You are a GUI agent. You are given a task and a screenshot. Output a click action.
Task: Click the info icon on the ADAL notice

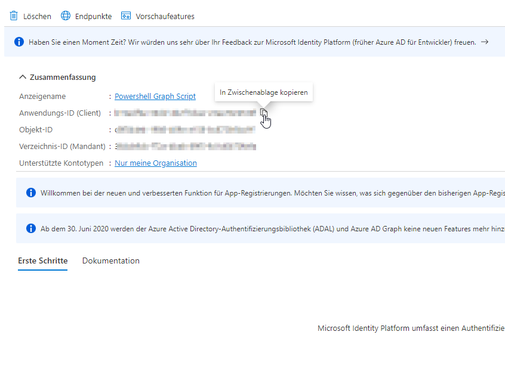31,228
